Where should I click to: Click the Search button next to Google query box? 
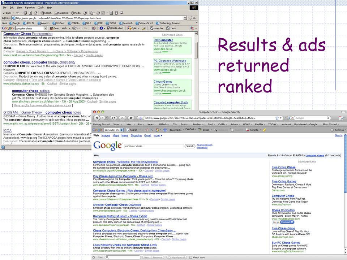[x=190, y=146]
